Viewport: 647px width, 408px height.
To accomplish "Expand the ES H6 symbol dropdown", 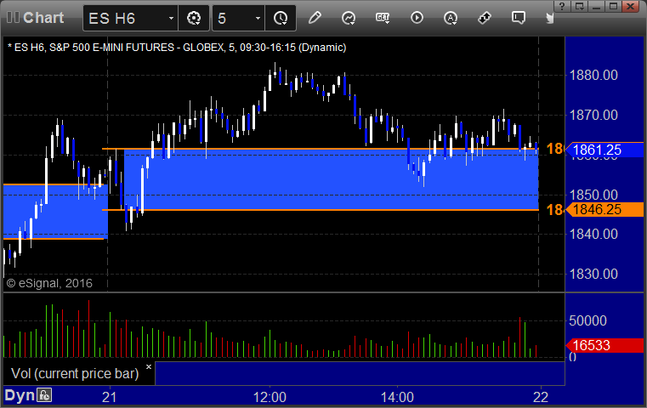I will 171,18.
